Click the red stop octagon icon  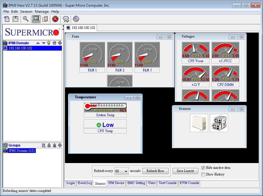tap(55, 19)
